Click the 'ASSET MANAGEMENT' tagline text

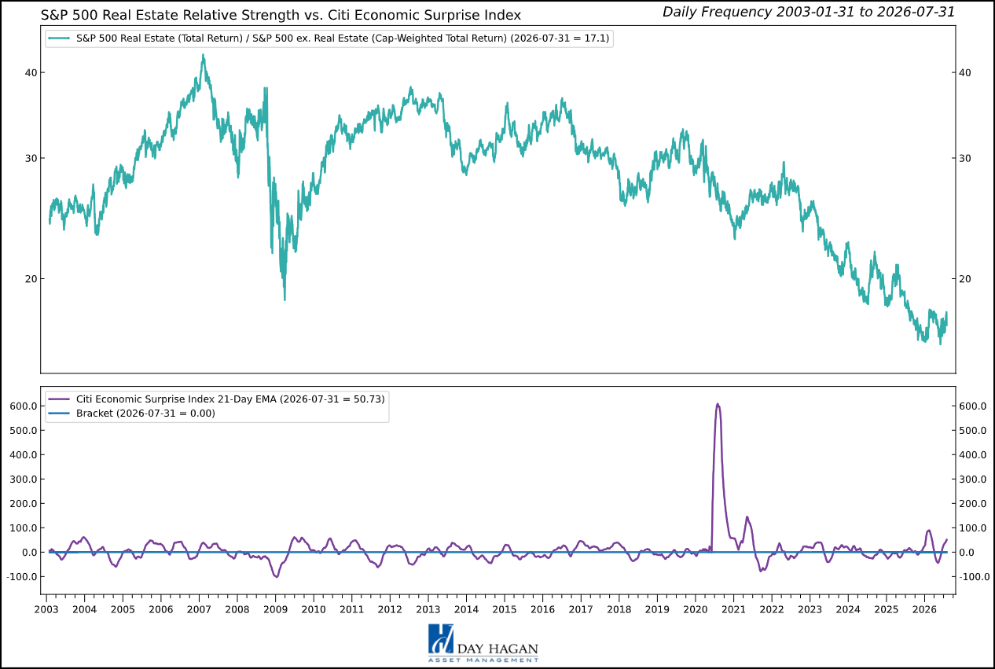coord(483,660)
